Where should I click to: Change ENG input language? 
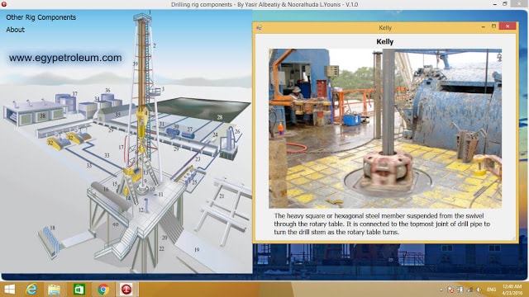point(492,290)
